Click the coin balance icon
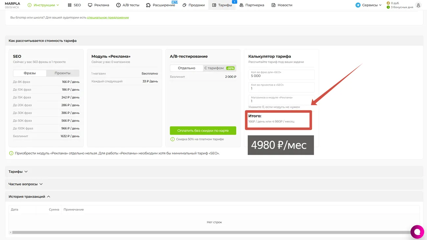This screenshot has width=427, height=240. pyautogui.click(x=388, y=3)
